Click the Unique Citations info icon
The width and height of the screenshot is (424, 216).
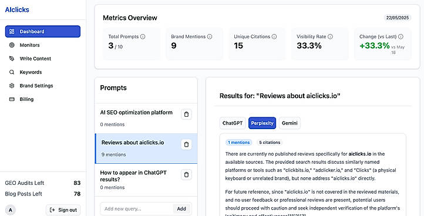tap(274, 36)
